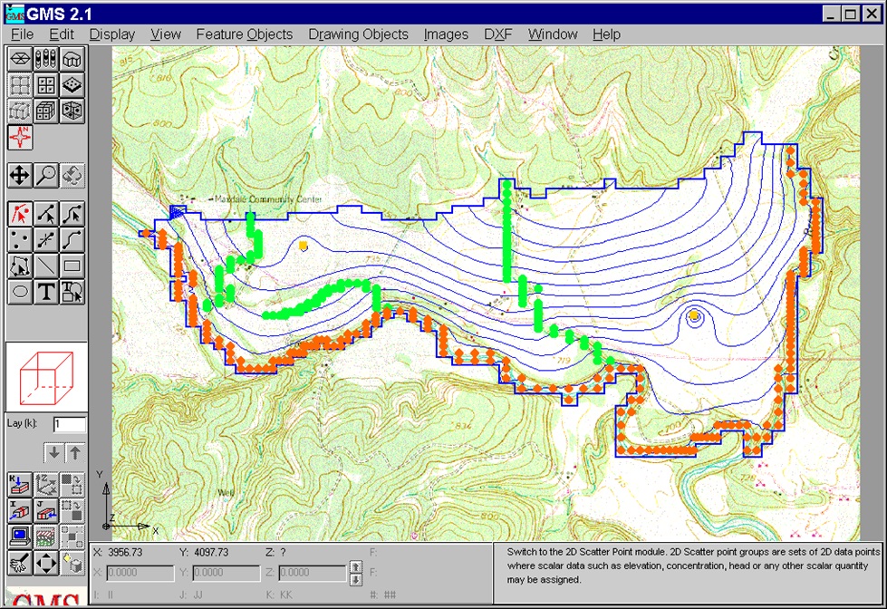Viewport: 887px width, 609px height.
Task: Click the Lay (k) input field
Action: (x=70, y=424)
